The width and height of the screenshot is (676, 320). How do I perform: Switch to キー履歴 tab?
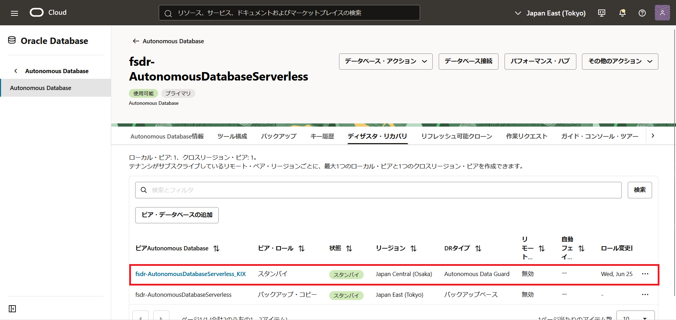click(x=322, y=136)
